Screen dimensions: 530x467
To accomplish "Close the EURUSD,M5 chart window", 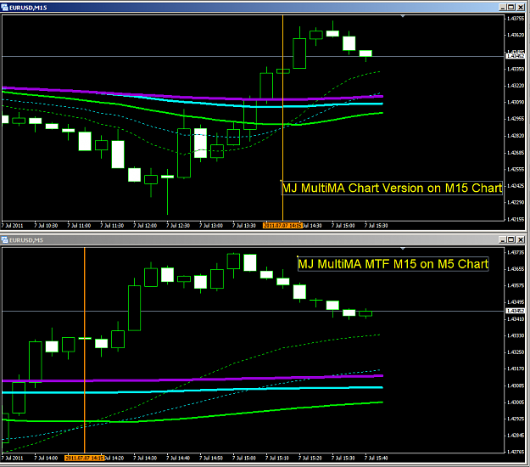I will (521, 239).
